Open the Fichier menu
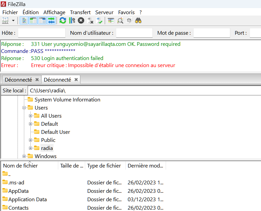This screenshot has width=261, height=211. tap(10, 12)
